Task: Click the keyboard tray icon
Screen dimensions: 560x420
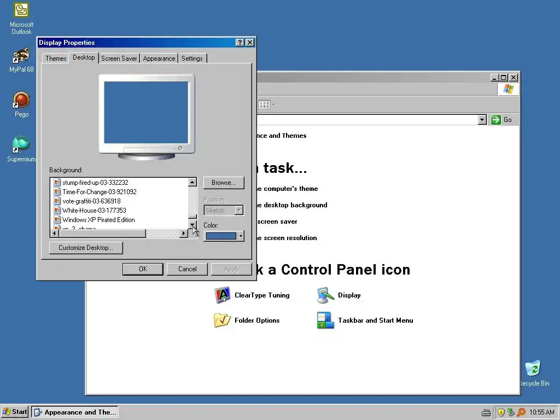Action: pos(486,413)
